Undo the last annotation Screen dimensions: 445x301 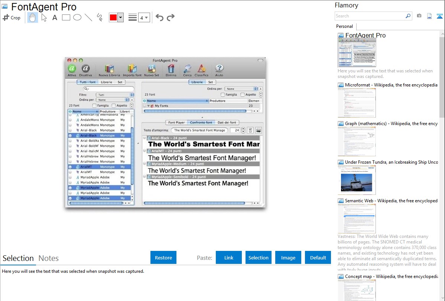click(x=159, y=17)
